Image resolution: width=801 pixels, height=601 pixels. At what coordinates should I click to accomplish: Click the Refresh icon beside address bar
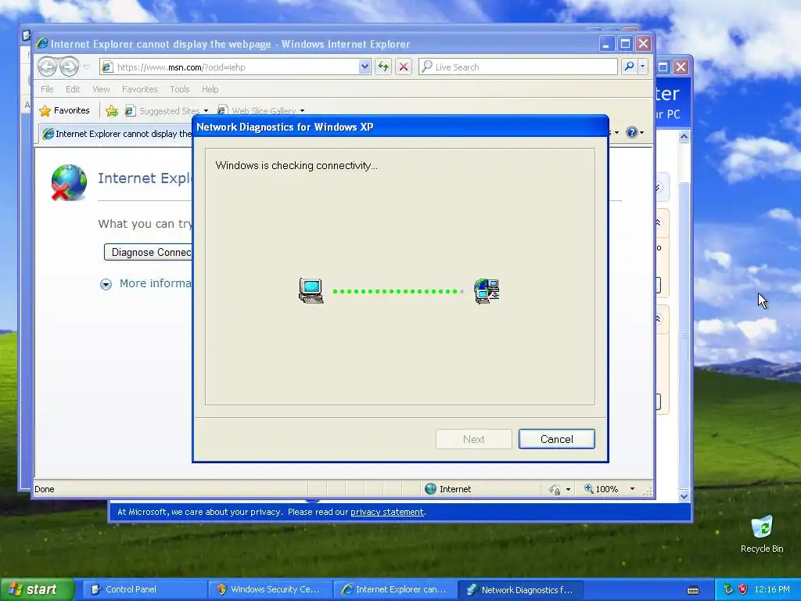pos(383,67)
